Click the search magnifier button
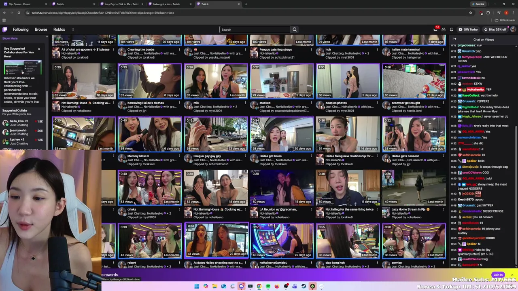This screenshot has width=518, height=291. click(x=295, y=30)
